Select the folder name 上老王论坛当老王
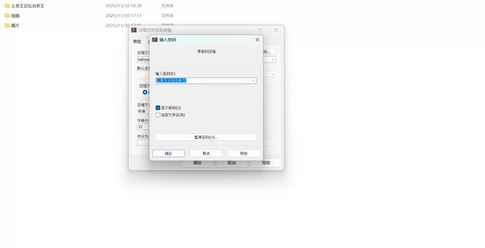 pos(27,5)
